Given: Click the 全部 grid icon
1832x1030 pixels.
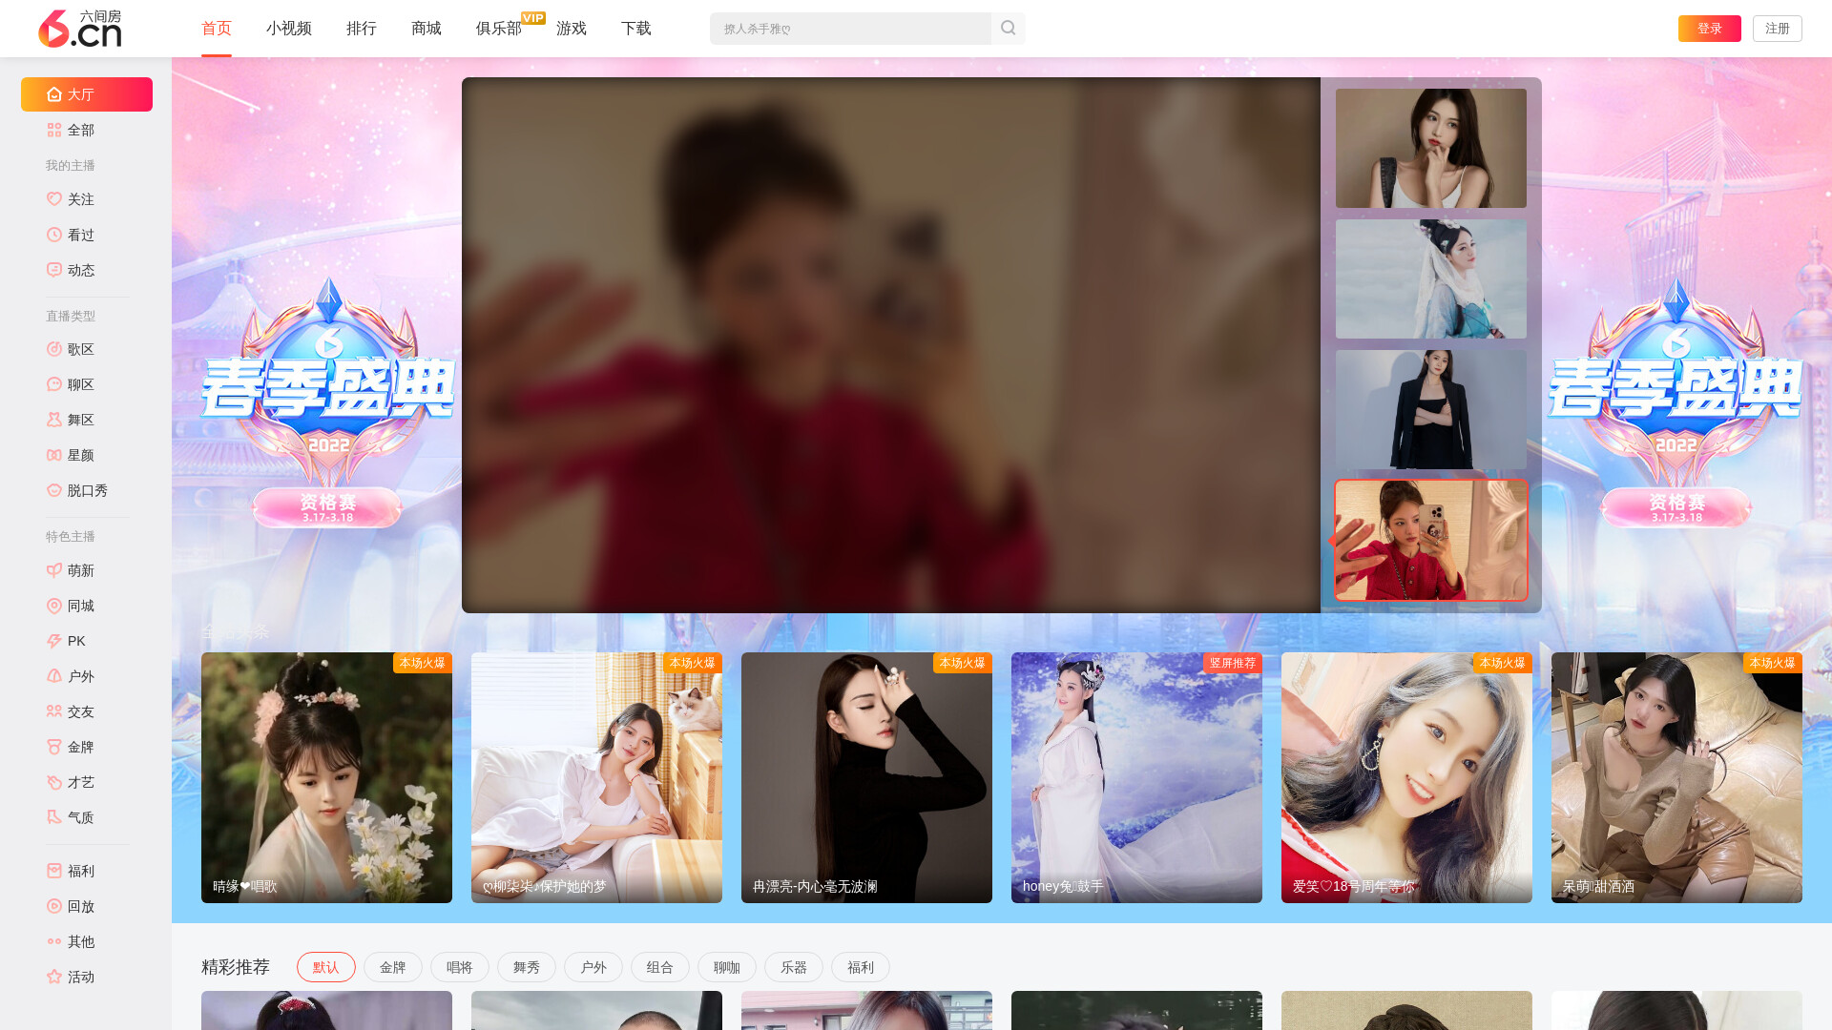Looking at the screenshot, I should 54,130.
